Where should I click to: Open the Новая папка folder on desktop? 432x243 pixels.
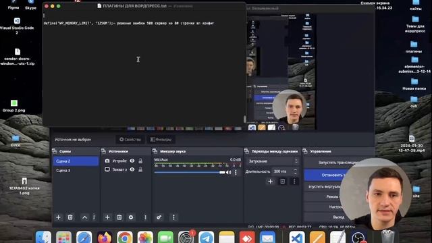(x=414, y=84)
